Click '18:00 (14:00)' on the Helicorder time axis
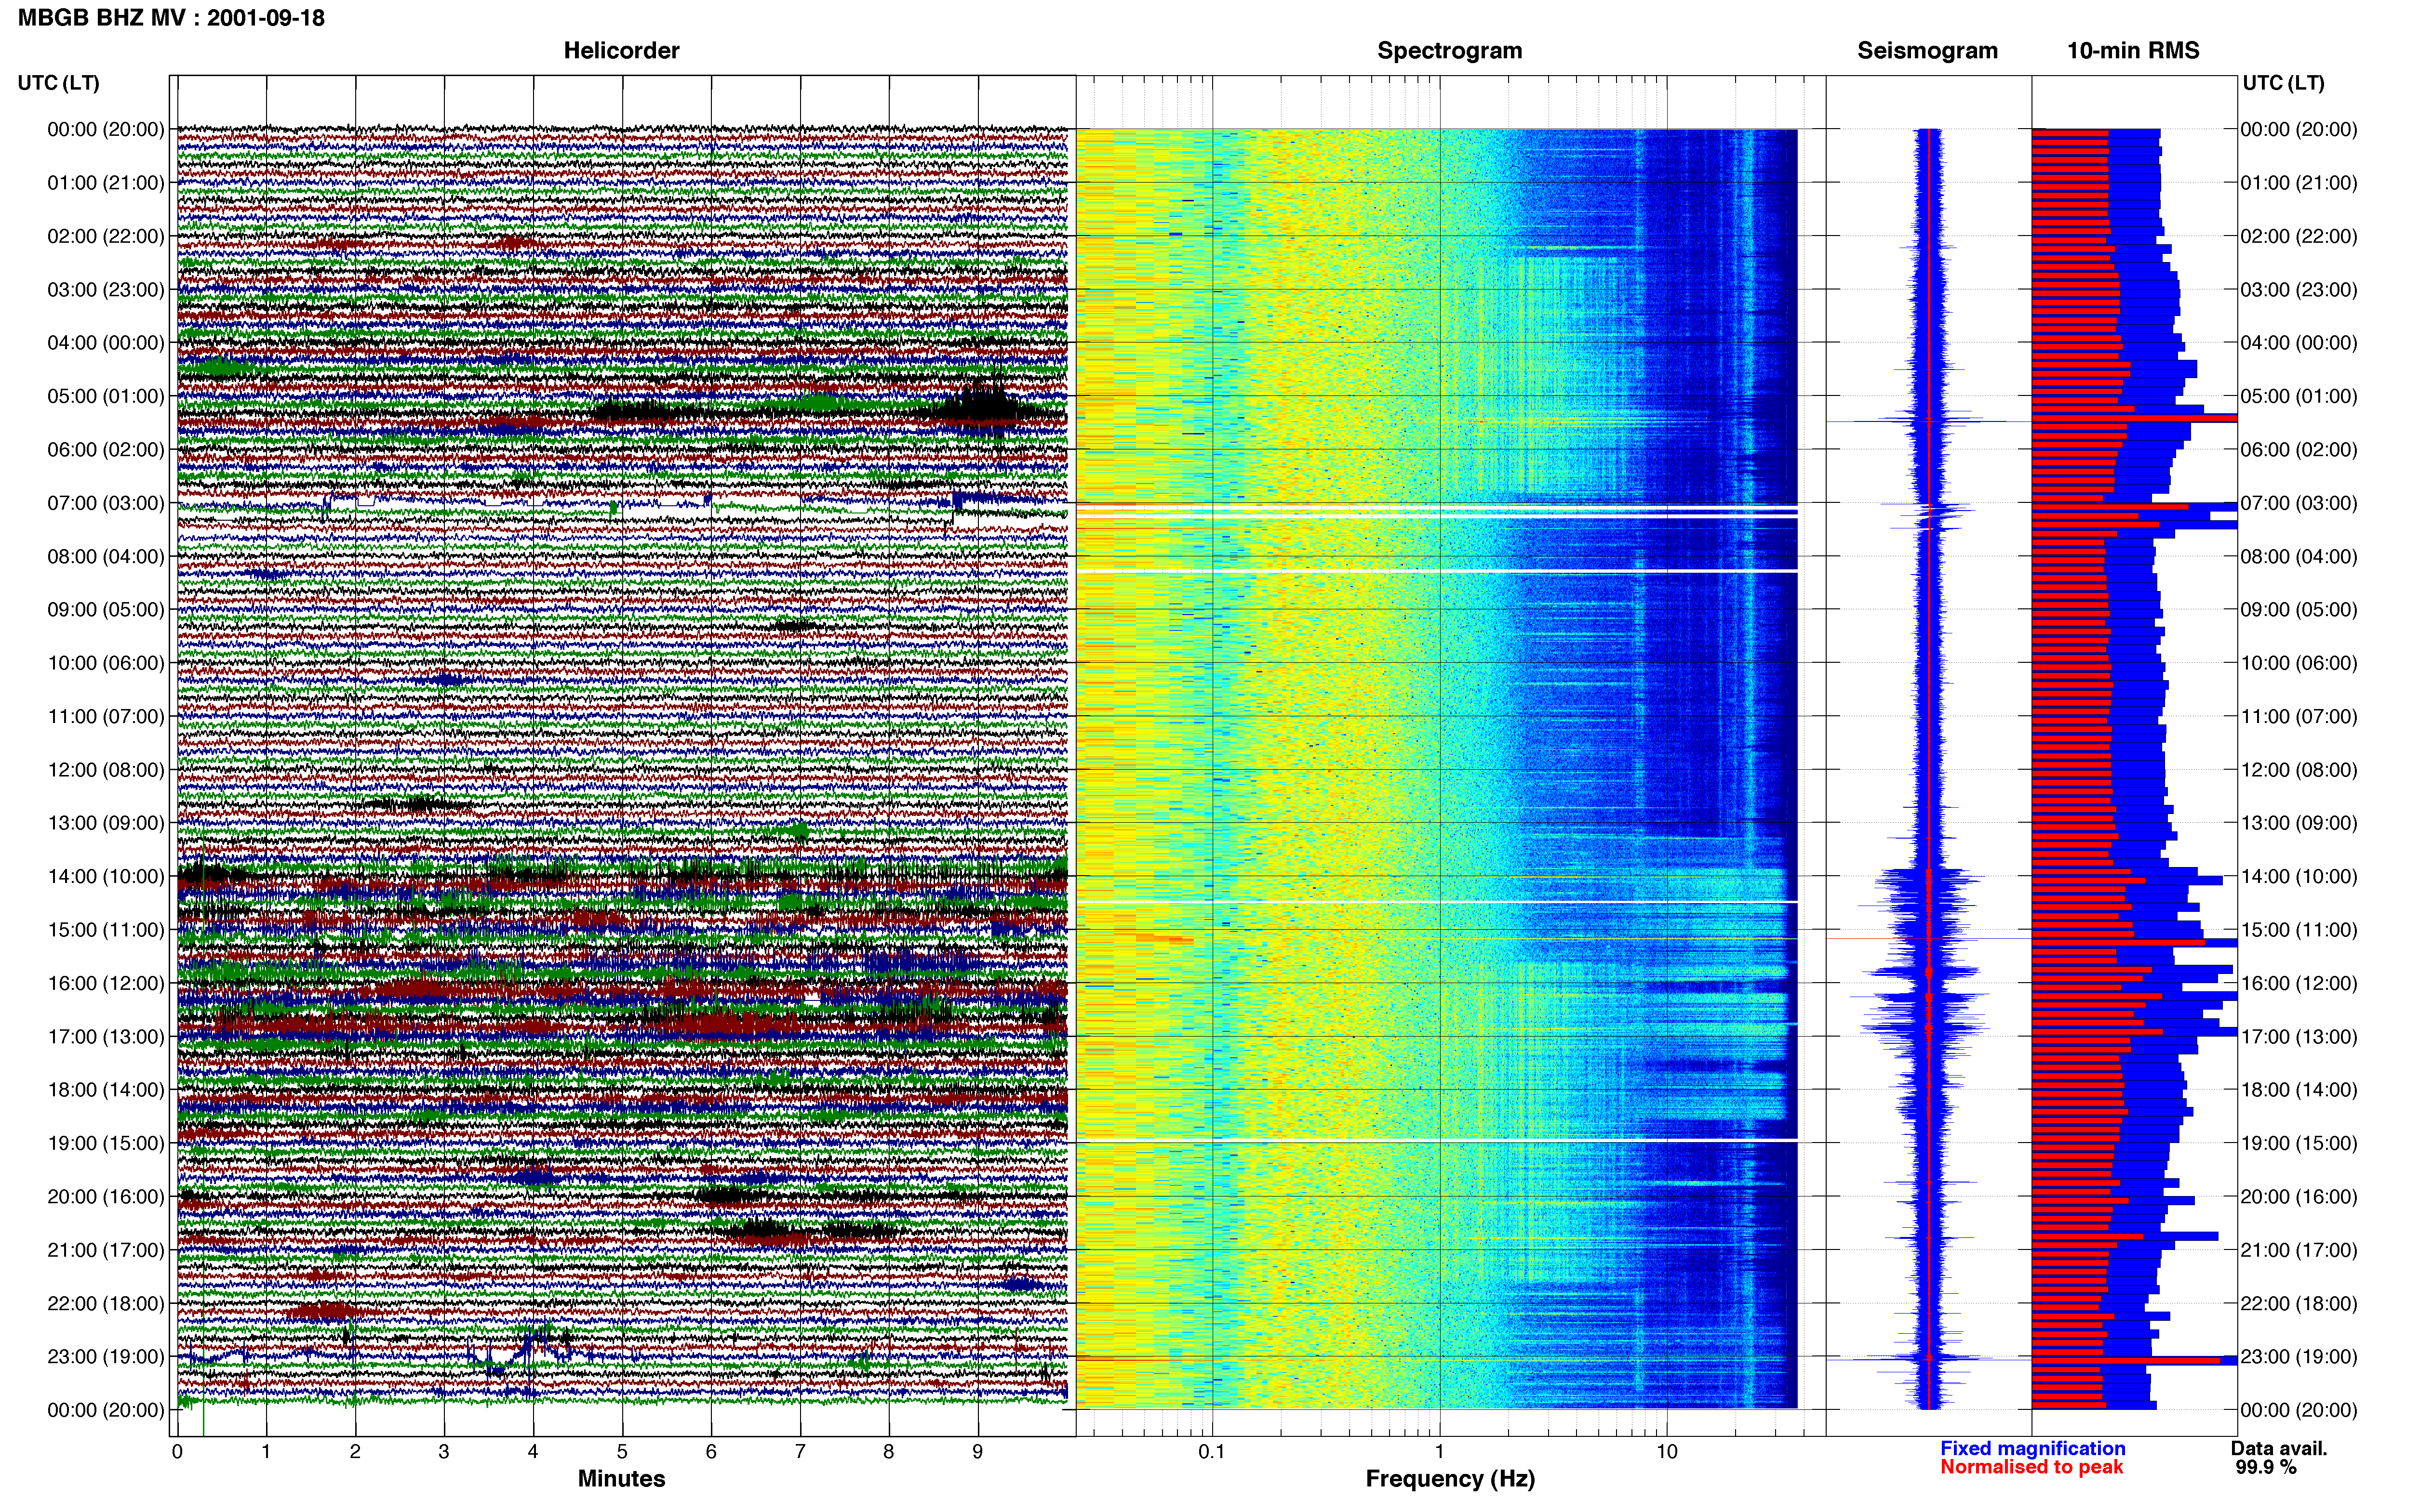2419x1512 pixels. (x=106, y=1090)
